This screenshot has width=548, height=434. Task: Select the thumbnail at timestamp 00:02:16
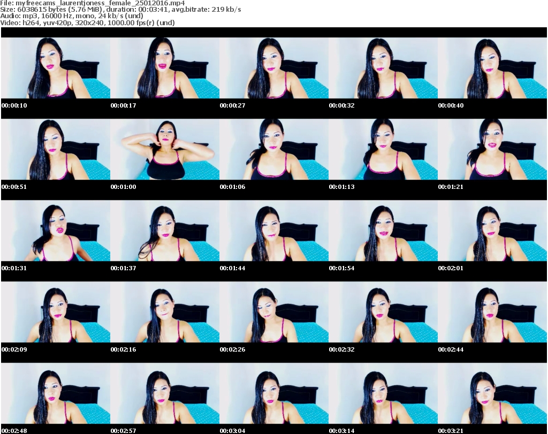point(165,312)
